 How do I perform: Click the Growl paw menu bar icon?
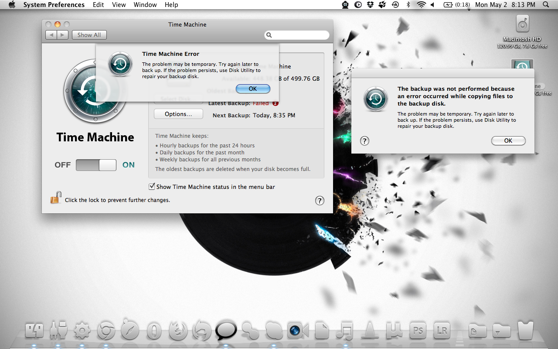tap(382, 5)
